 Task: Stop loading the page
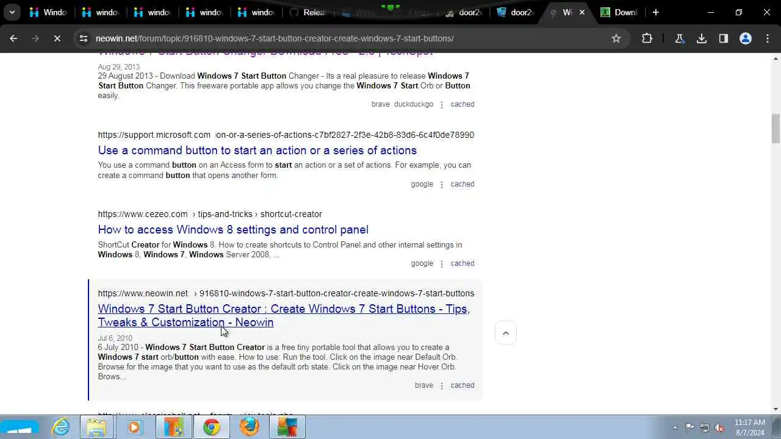point(57,38)
